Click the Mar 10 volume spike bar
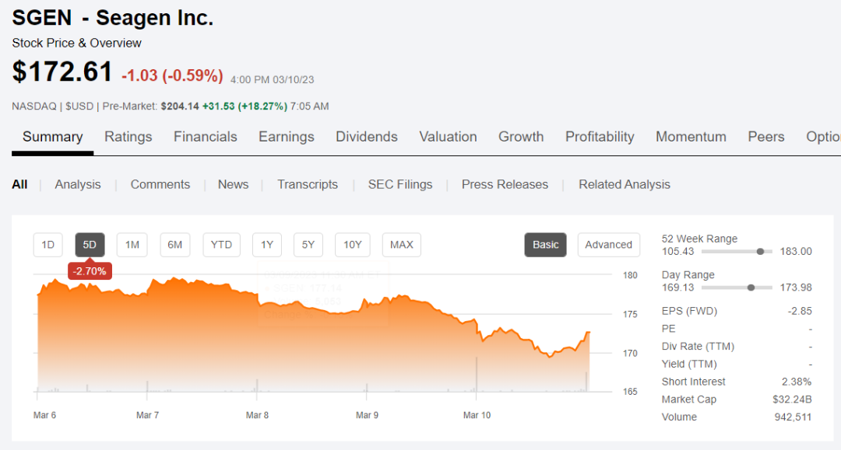 476,377
